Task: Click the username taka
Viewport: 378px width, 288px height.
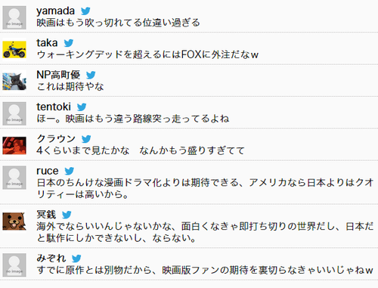Action: (47, 43)
